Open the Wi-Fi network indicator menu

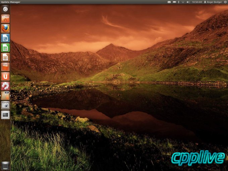(183, 2)
